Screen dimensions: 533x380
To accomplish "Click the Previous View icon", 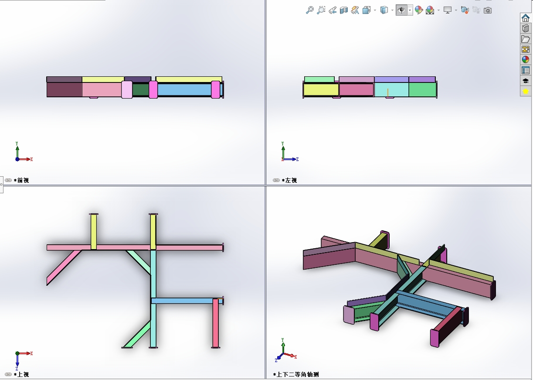I will pyautogui.click(x=333, y=10).
